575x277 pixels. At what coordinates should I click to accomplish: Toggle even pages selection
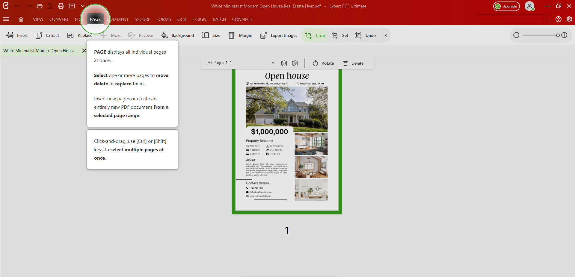(x=284, y=63)
